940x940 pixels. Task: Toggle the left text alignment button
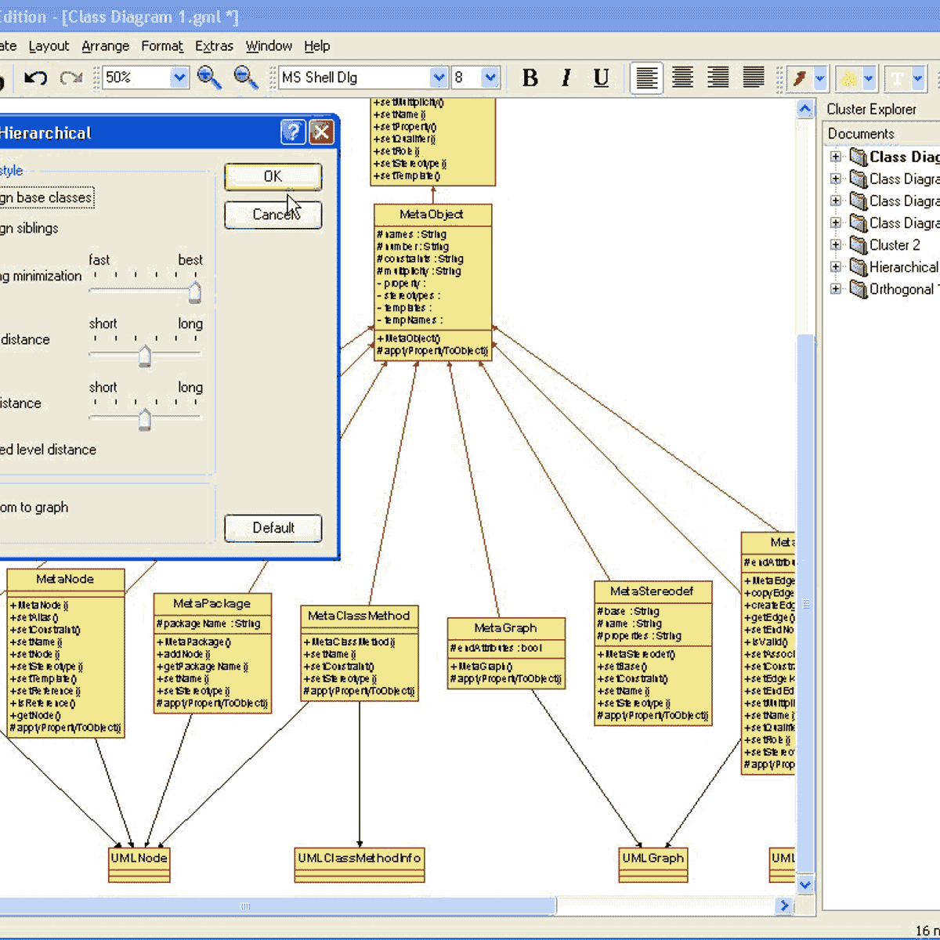coord(646,78)
